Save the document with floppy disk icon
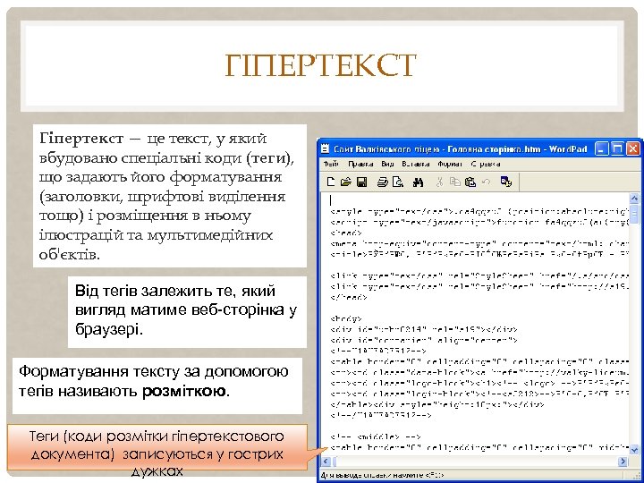The image size is (644, 483). [x=362, y=182]
